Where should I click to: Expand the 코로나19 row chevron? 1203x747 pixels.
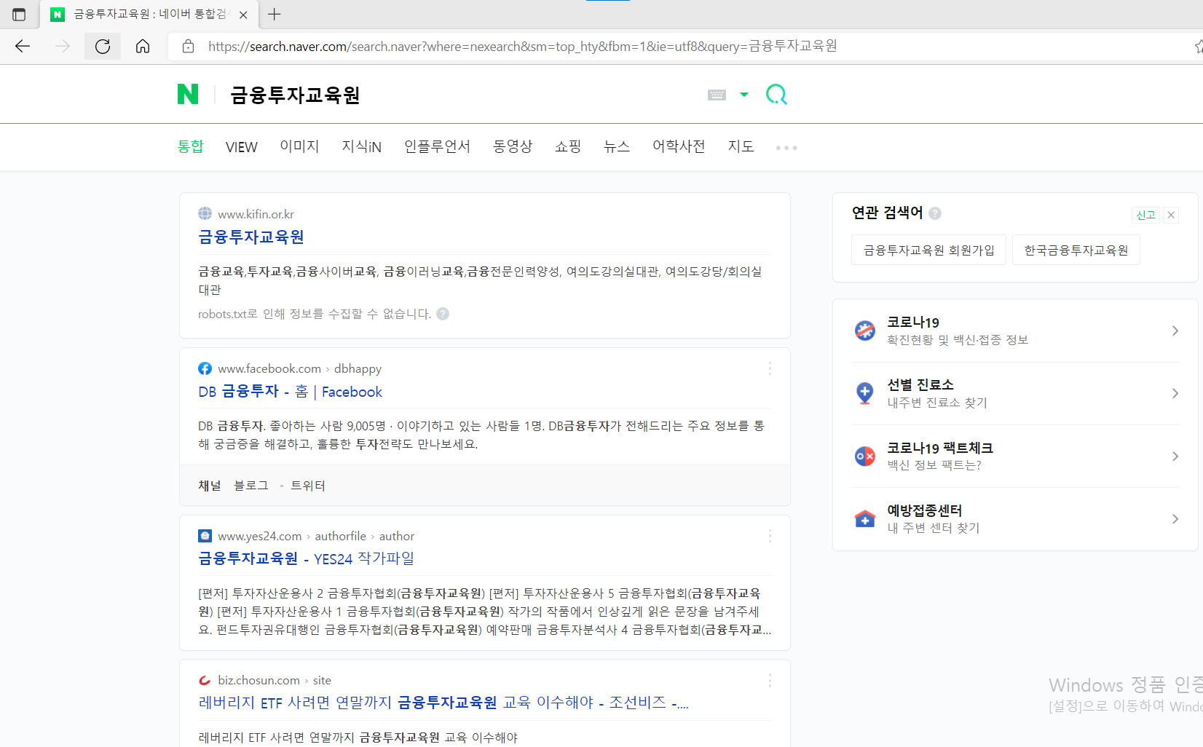coord(1175,331)
